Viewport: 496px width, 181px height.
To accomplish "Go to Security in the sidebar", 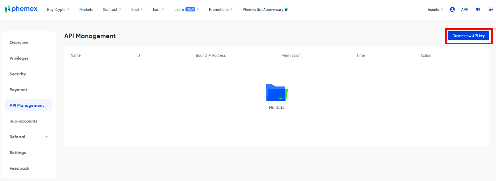I will coord(18,74).
